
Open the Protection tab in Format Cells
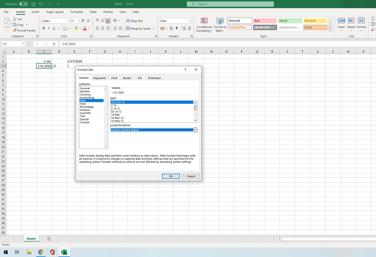154,78
